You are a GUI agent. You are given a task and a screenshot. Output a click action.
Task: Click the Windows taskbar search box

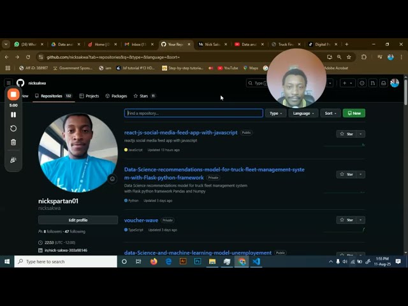(x=66, y=261)
